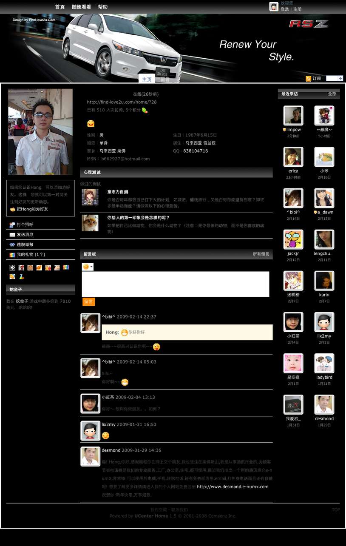Click the QQ number 838104716

point(196,151)
